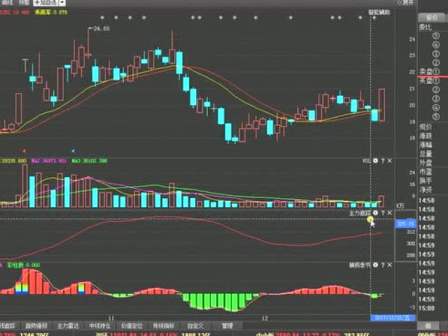The width and height of the screenshot is (448, 336).
Task: Select the 中线持仓 indicator tab
Action: click(99, 325)
